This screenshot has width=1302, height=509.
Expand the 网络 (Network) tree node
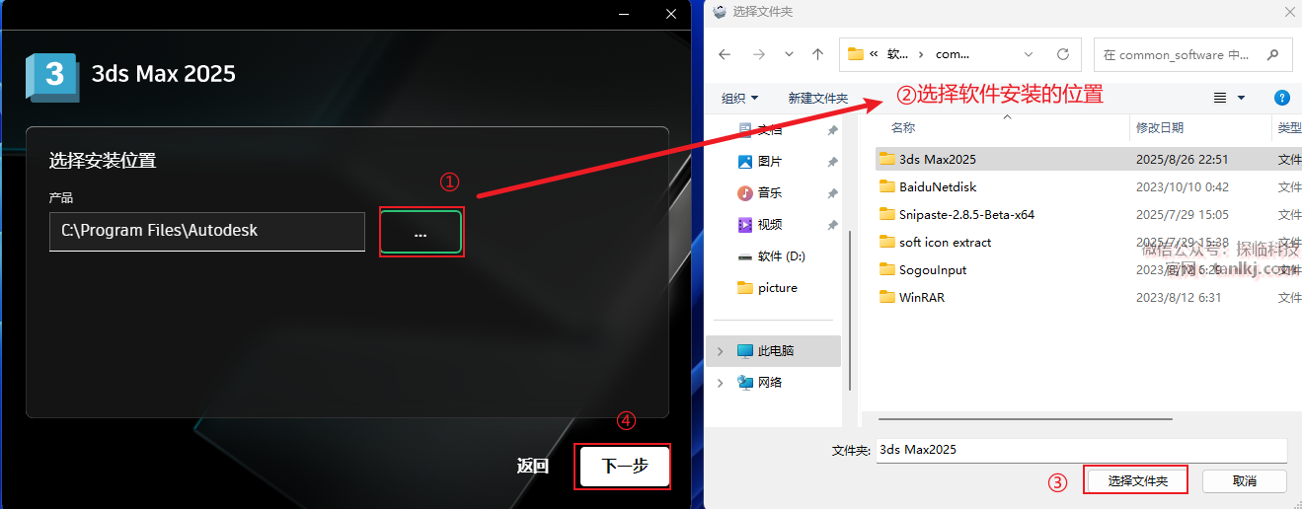720,383
